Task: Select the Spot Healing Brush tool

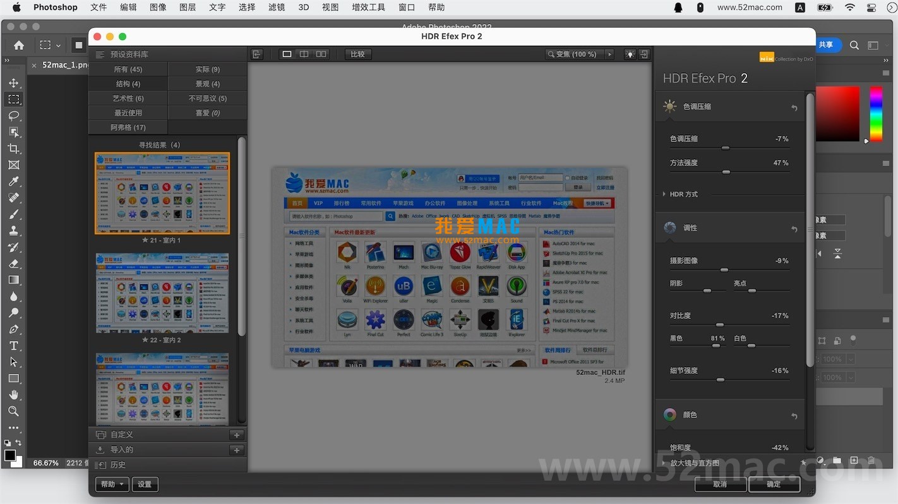Action: [14, 198]
